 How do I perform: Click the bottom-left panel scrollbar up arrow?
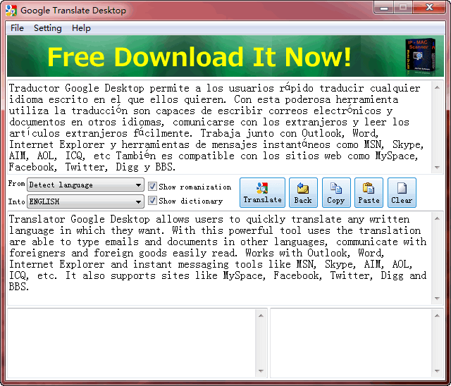click(x=261, y=316)
